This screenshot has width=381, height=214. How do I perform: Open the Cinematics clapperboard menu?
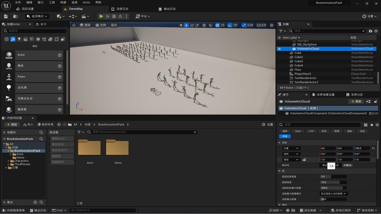pyautogui.click(x=85, y=16)
